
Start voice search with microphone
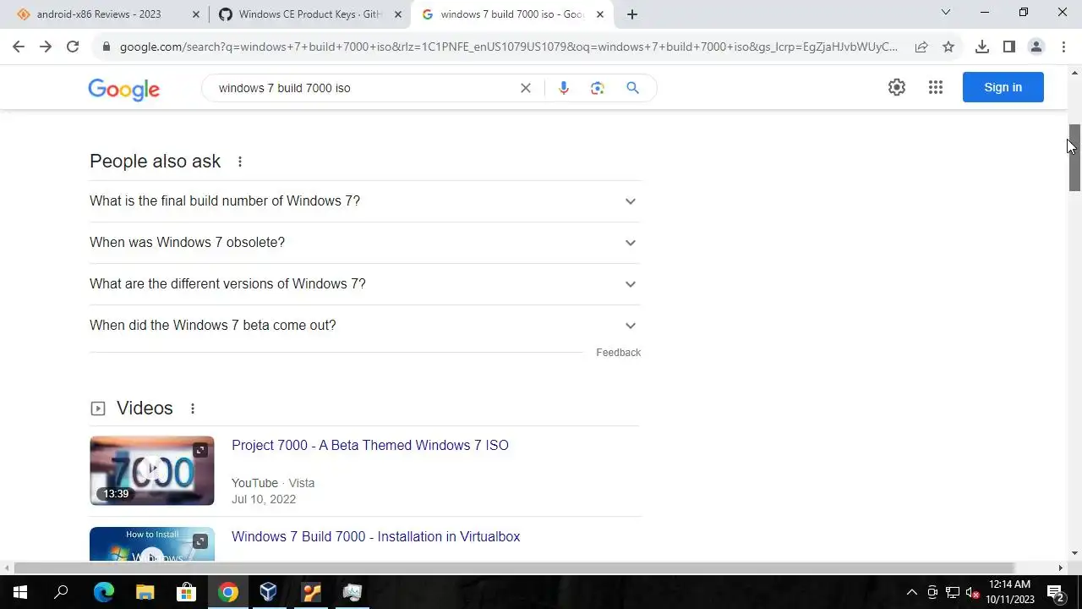pyautogui.click(x=564, y=88)
